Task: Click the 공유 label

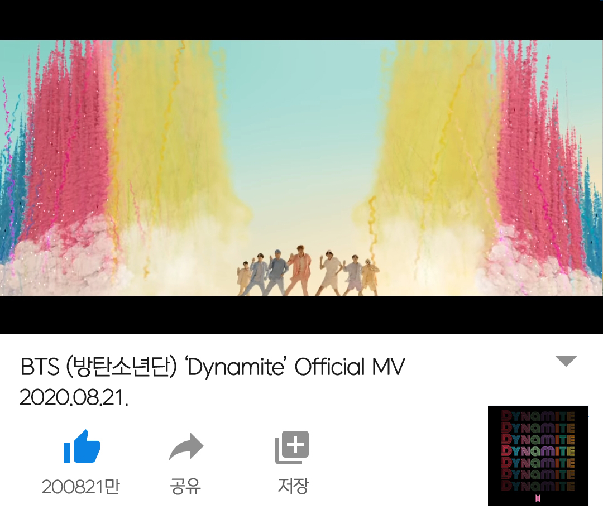Action: click(x=185, y=487)
